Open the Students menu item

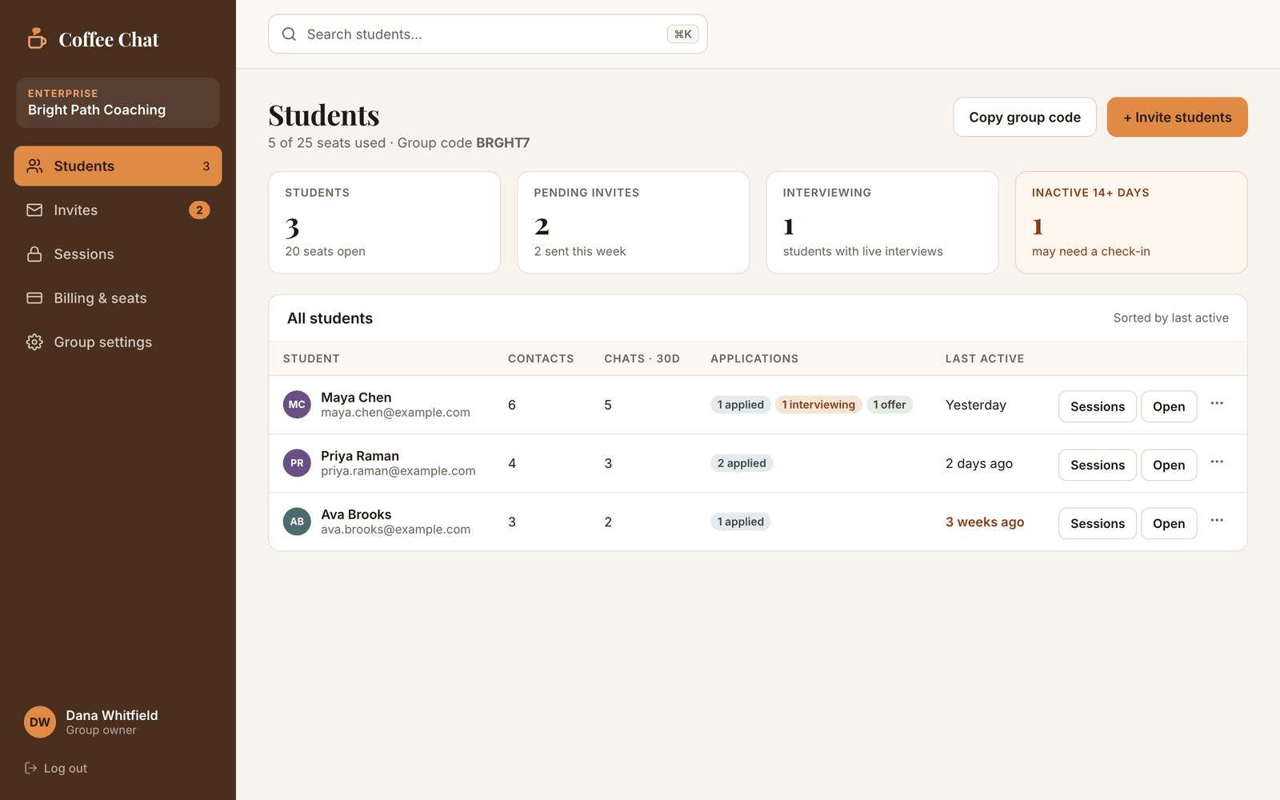point(118,166)
